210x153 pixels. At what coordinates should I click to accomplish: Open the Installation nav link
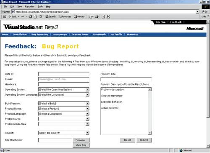click(20, 35)
